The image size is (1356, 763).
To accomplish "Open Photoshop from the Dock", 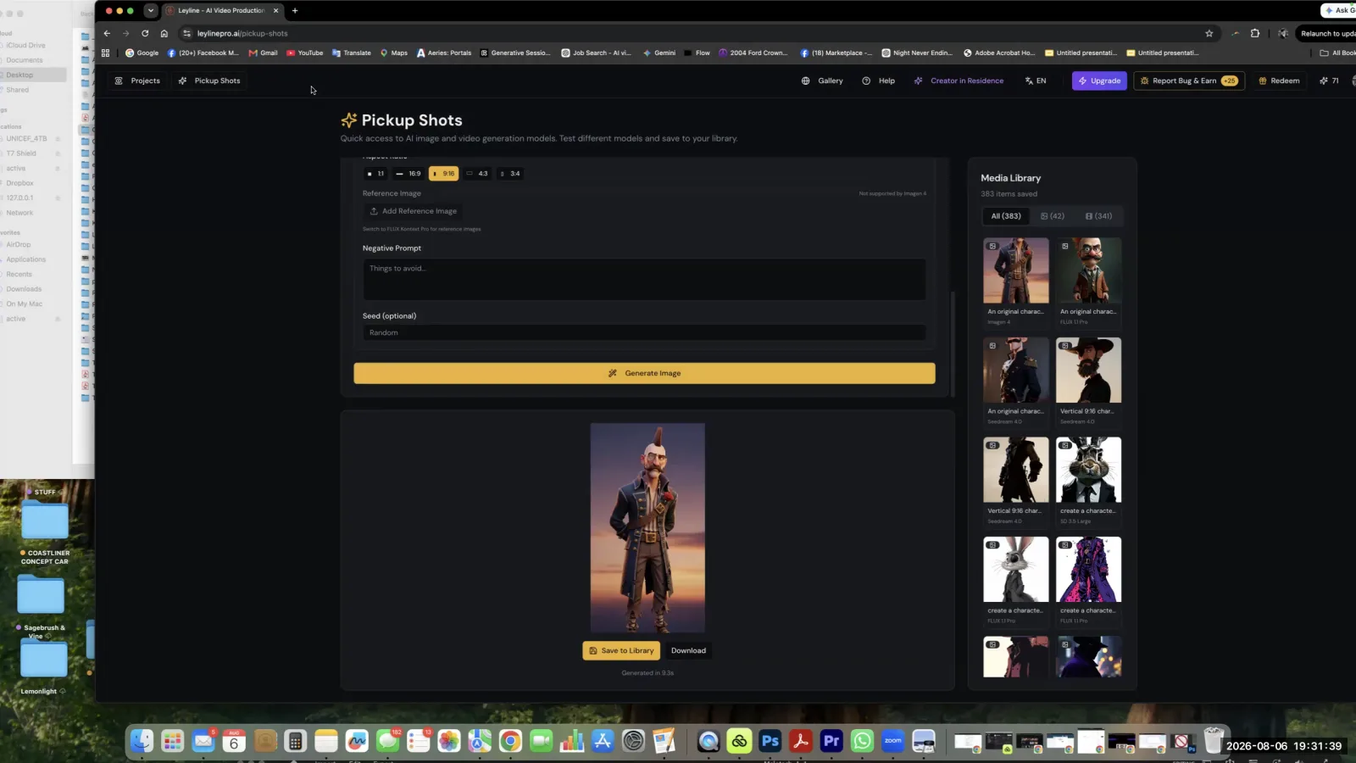I will click(x=770, y=742).
